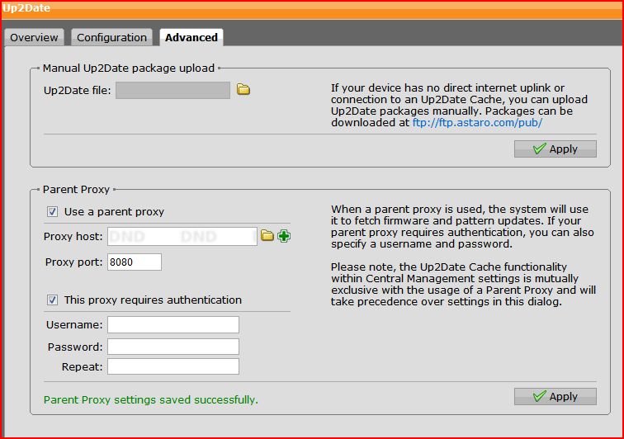The height and width of the screenshot is (439, 624).
Task: Open the Proxy host object folder icon
Action: (267, 236)
